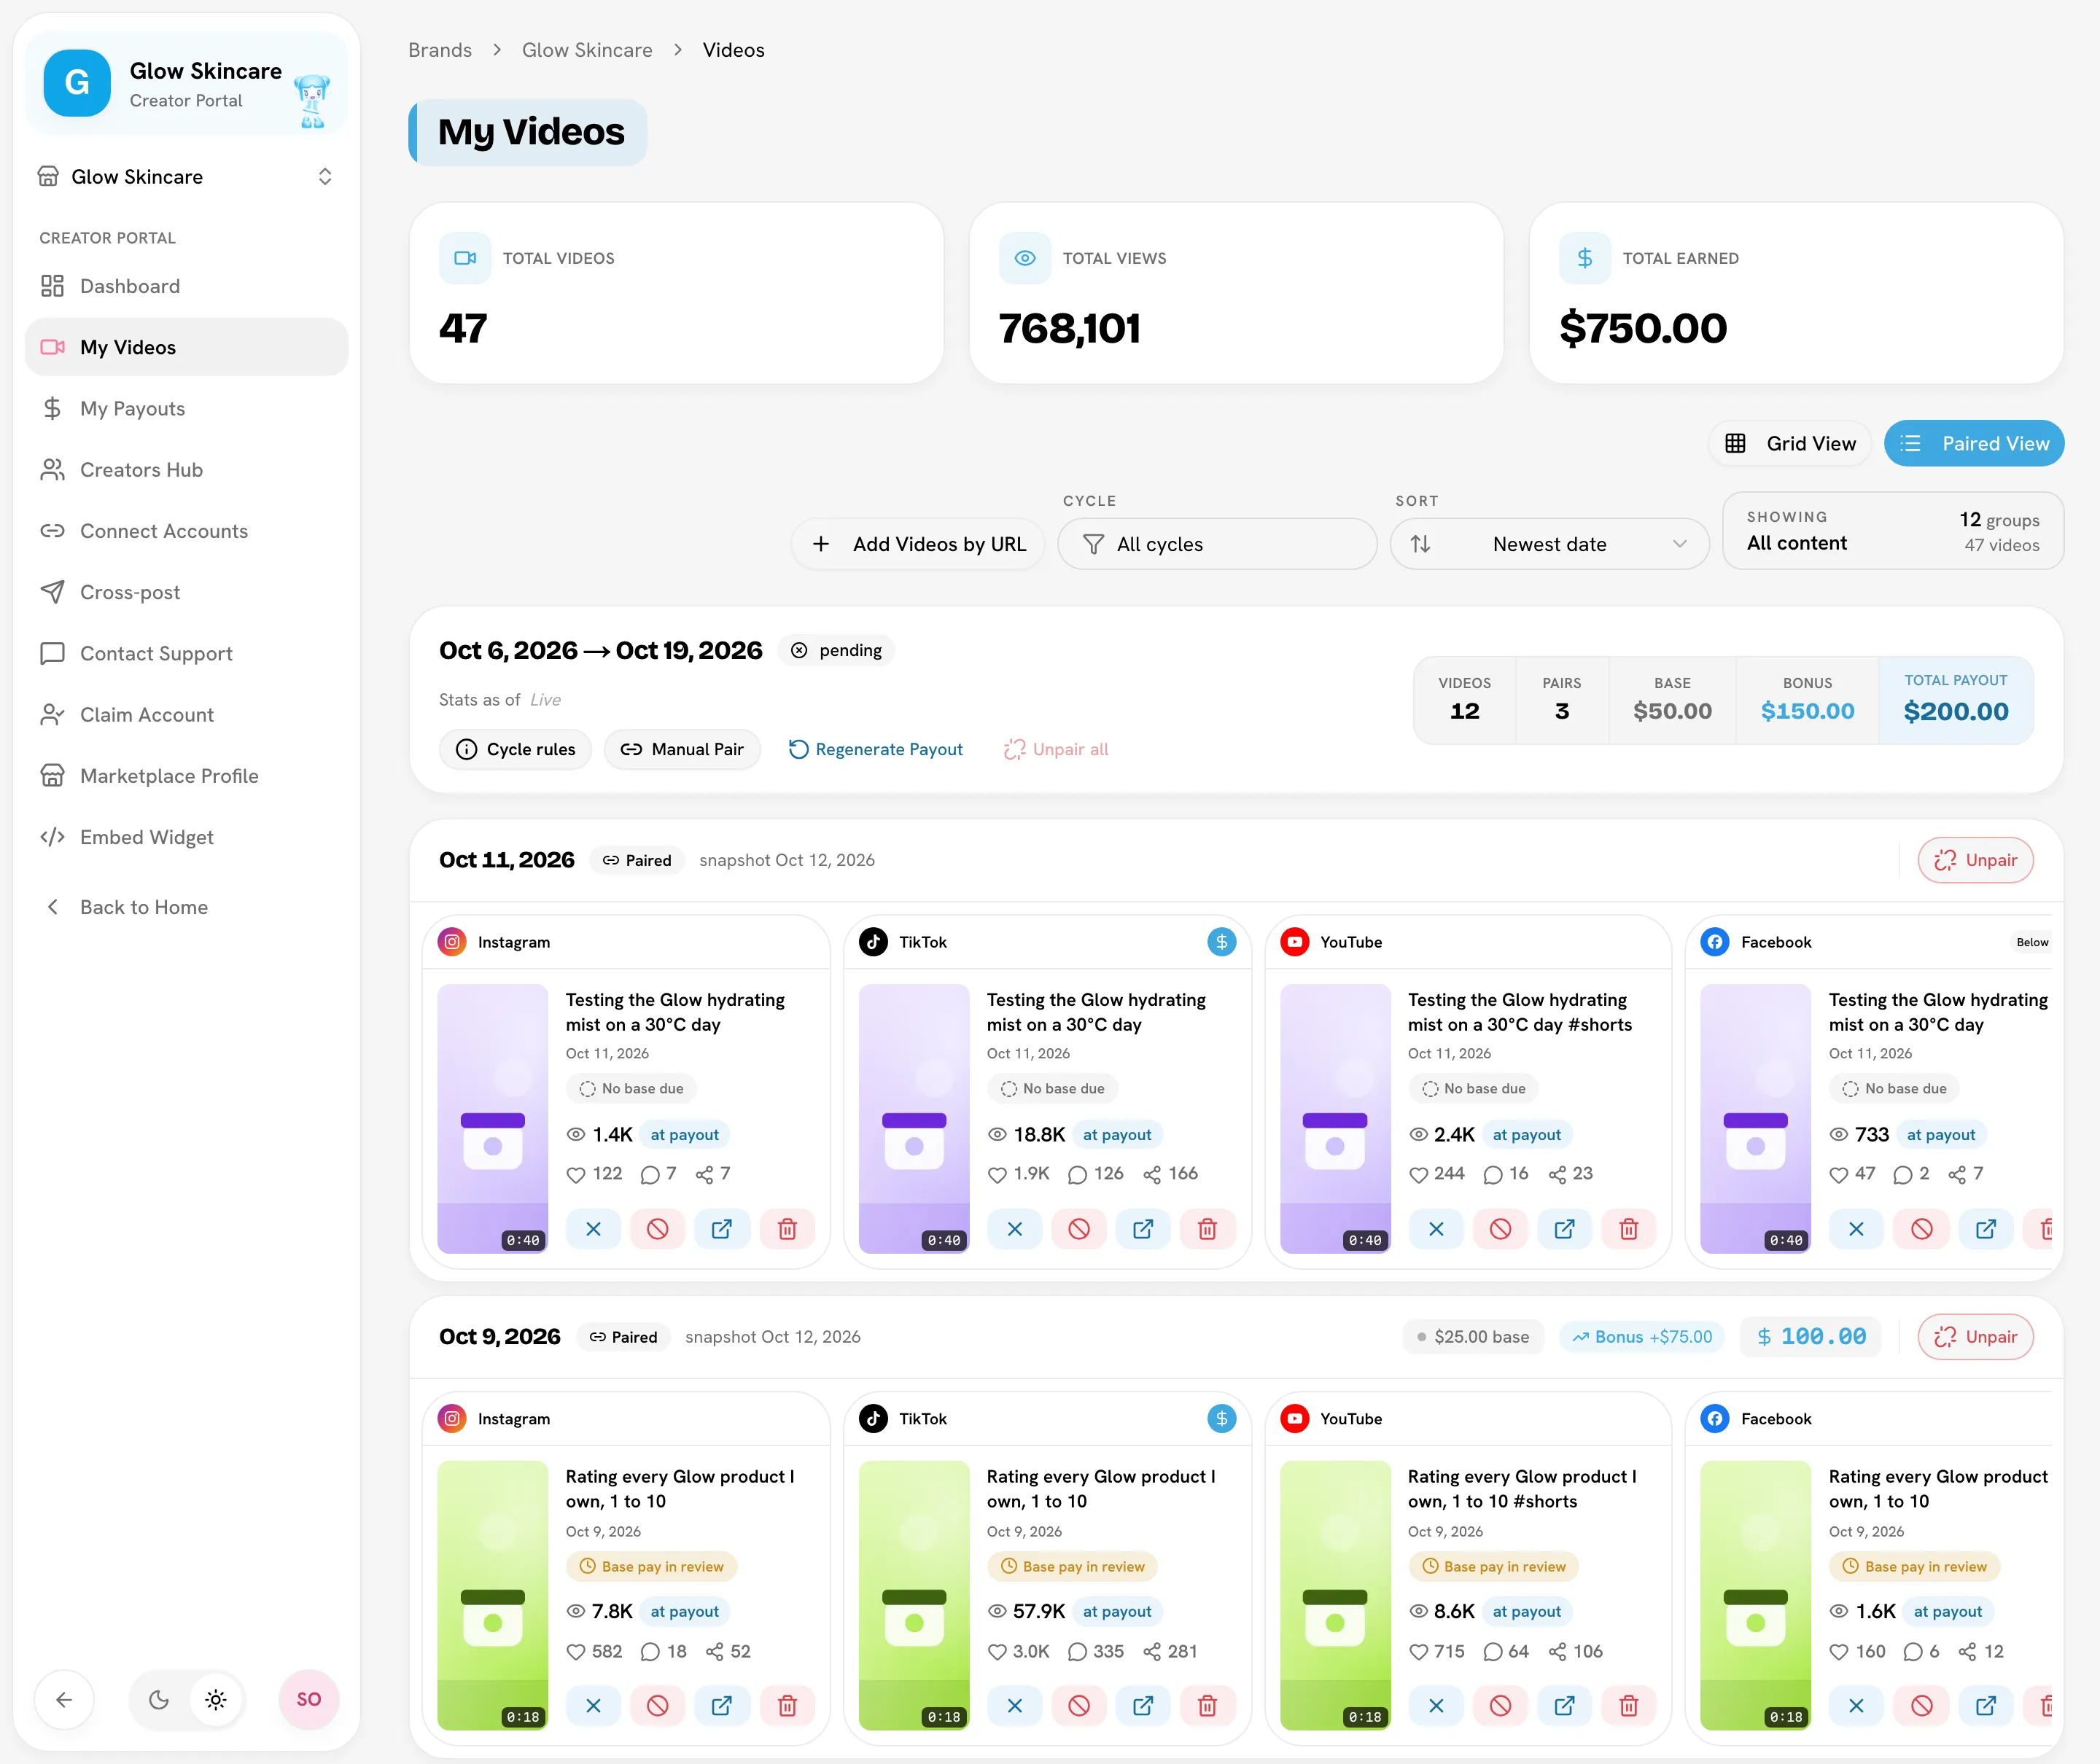
Task: Click X icon on Facebook hydrating mist card
Action: [x=1856, y=1229]
